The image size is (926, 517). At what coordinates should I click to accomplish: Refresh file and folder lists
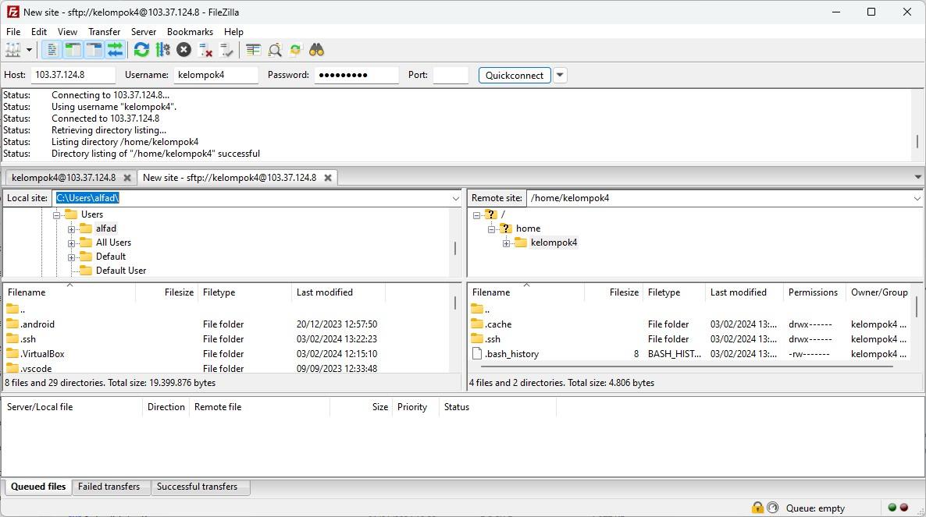click(x=141, y=50)
